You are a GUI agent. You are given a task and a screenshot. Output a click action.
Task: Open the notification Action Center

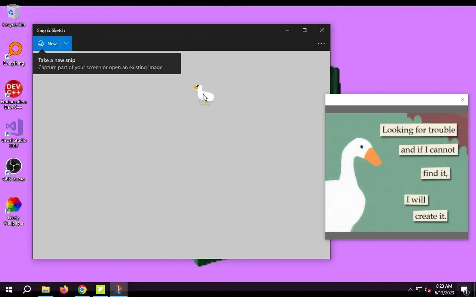pyautogui.click(x=464, y=290)
